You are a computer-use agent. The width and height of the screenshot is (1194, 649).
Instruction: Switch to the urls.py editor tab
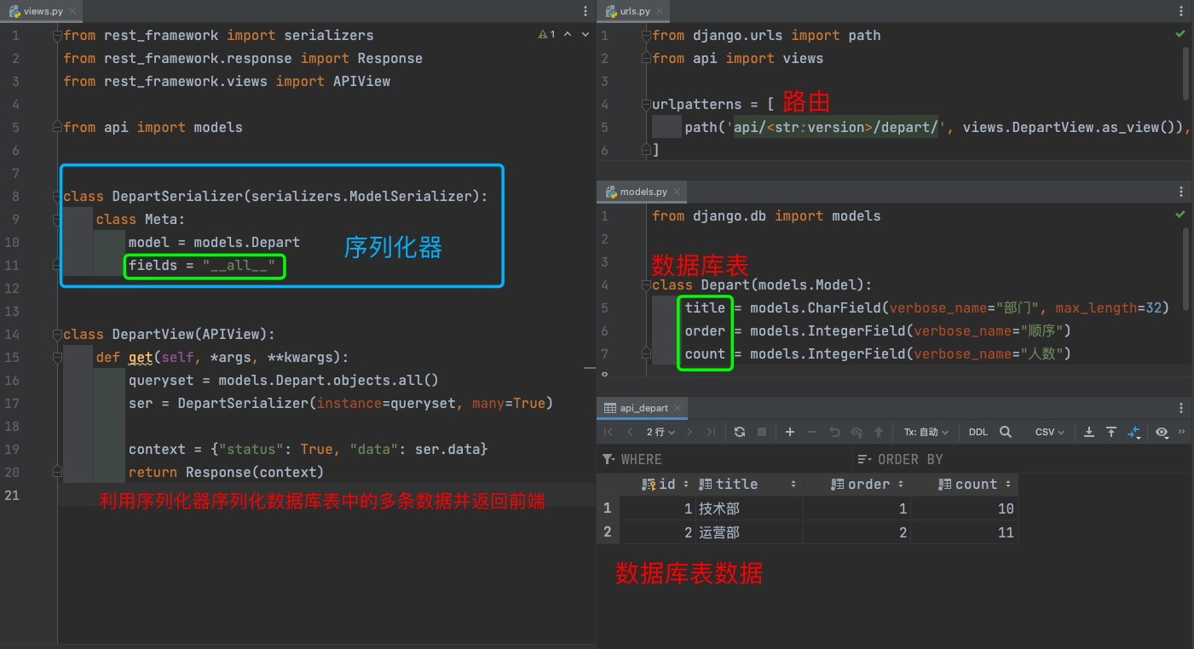634,11
